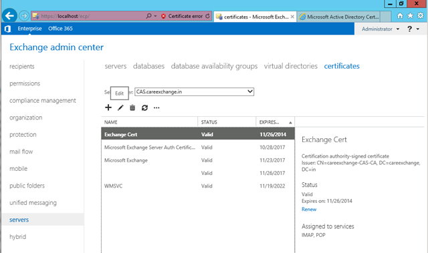
Task: Select the Enterprise link
Action: [29, 29]
